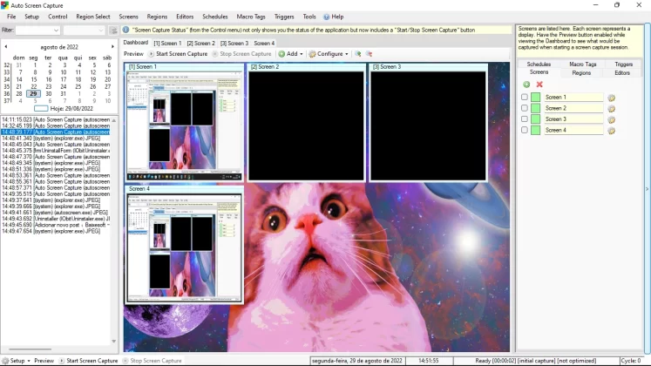Go to previous month in calendar
Image resolution: width=651 pixels, height=366 pixels.
6,45
